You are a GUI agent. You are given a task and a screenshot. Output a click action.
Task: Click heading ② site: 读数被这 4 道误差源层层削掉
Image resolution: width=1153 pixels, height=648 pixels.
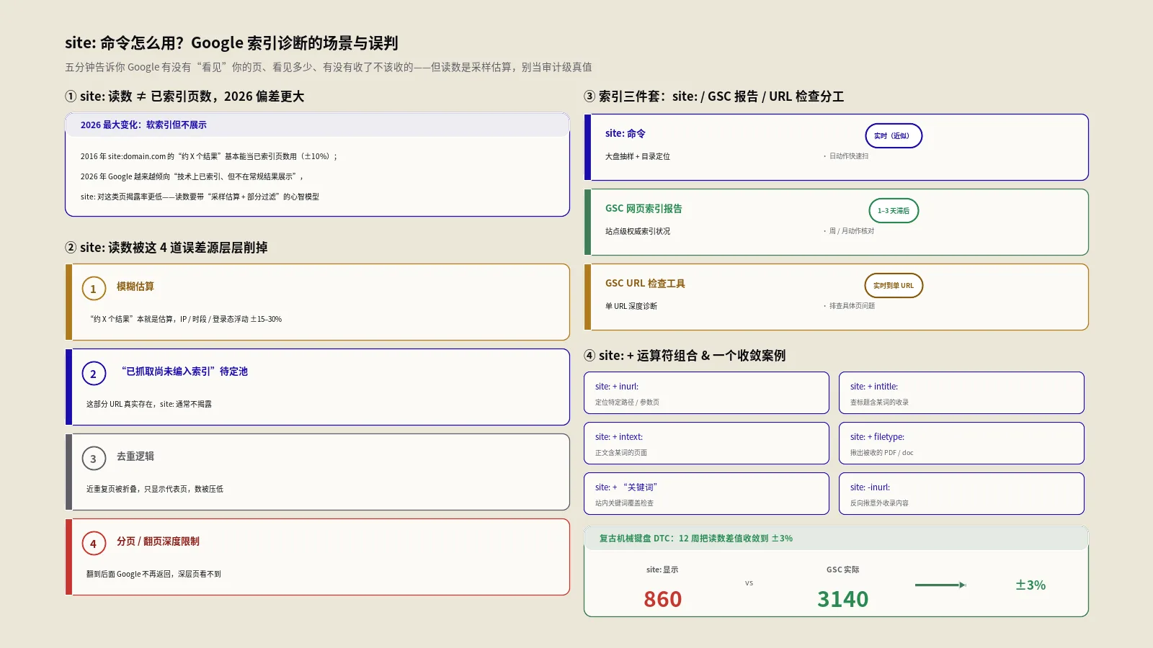click(166, 248)
